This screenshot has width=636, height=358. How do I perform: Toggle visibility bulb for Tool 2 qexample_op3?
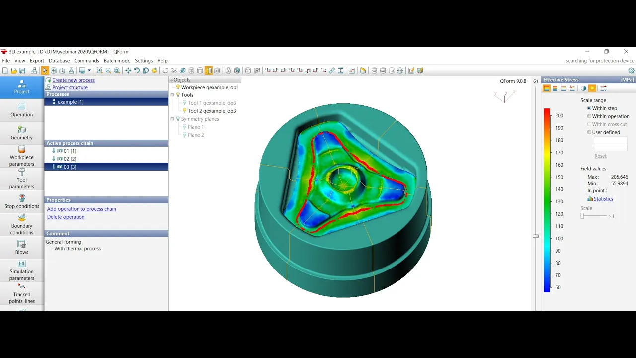tap(185, 111)
